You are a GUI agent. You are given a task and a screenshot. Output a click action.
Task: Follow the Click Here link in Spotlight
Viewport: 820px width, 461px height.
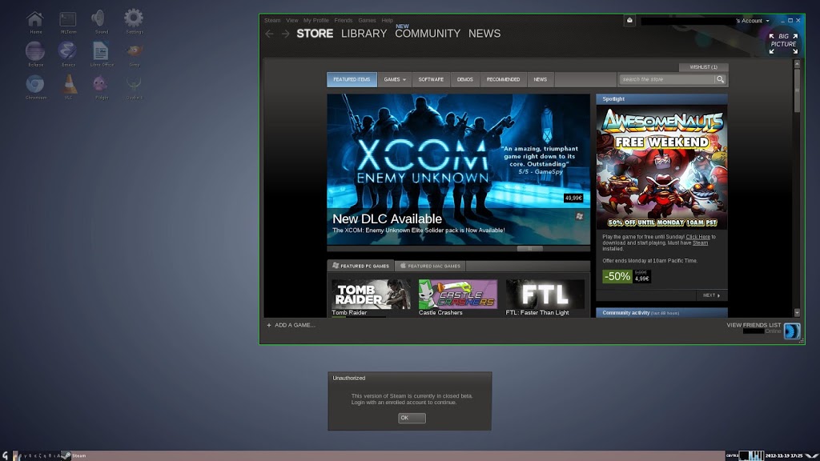(x=697, y=237)
